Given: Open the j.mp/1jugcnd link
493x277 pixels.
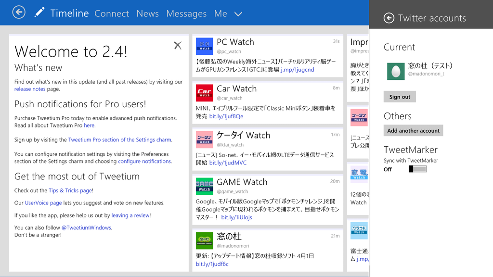Looking at the screenshot, I should (x=296, y=69).
